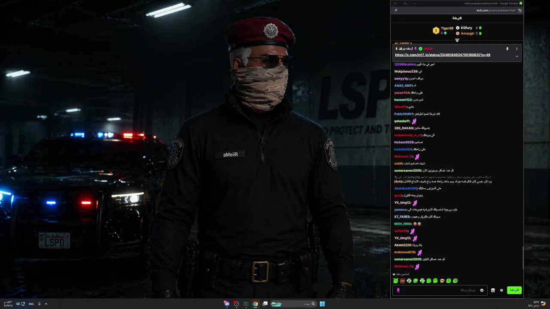The height and width of the screenshot is (309, 550).
Task: Insert the fourth green quick emote
Action: (416, 281)
